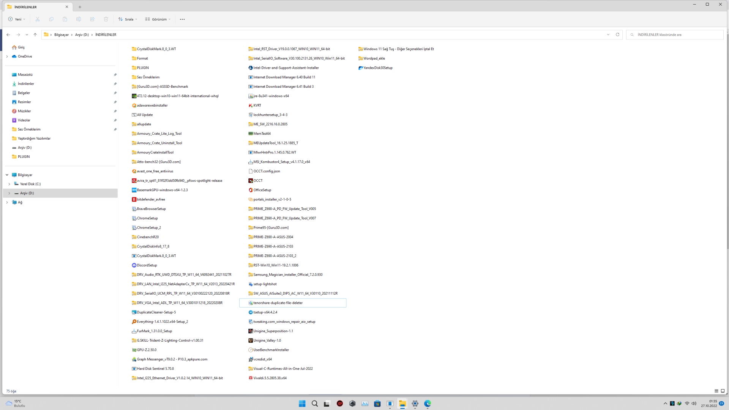This screenshot has height=410, width=729.
Task: Expand the Yerel Disk (C:) tree node
Action: 9,184
